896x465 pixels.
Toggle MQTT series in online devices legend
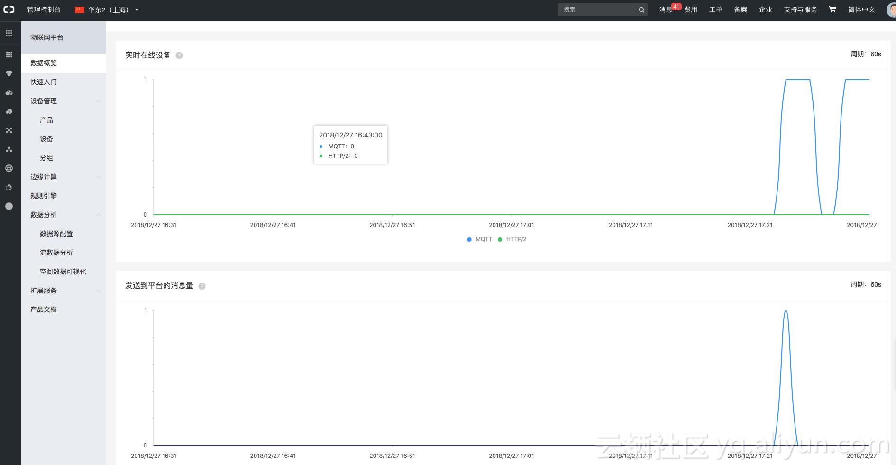point(480,239)
